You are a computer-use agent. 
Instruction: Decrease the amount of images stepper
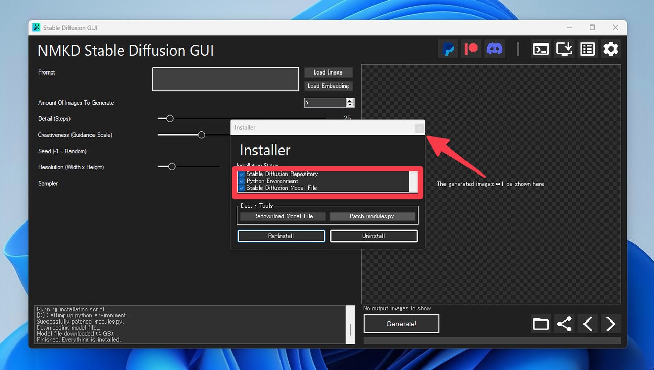tap(350, 105)
